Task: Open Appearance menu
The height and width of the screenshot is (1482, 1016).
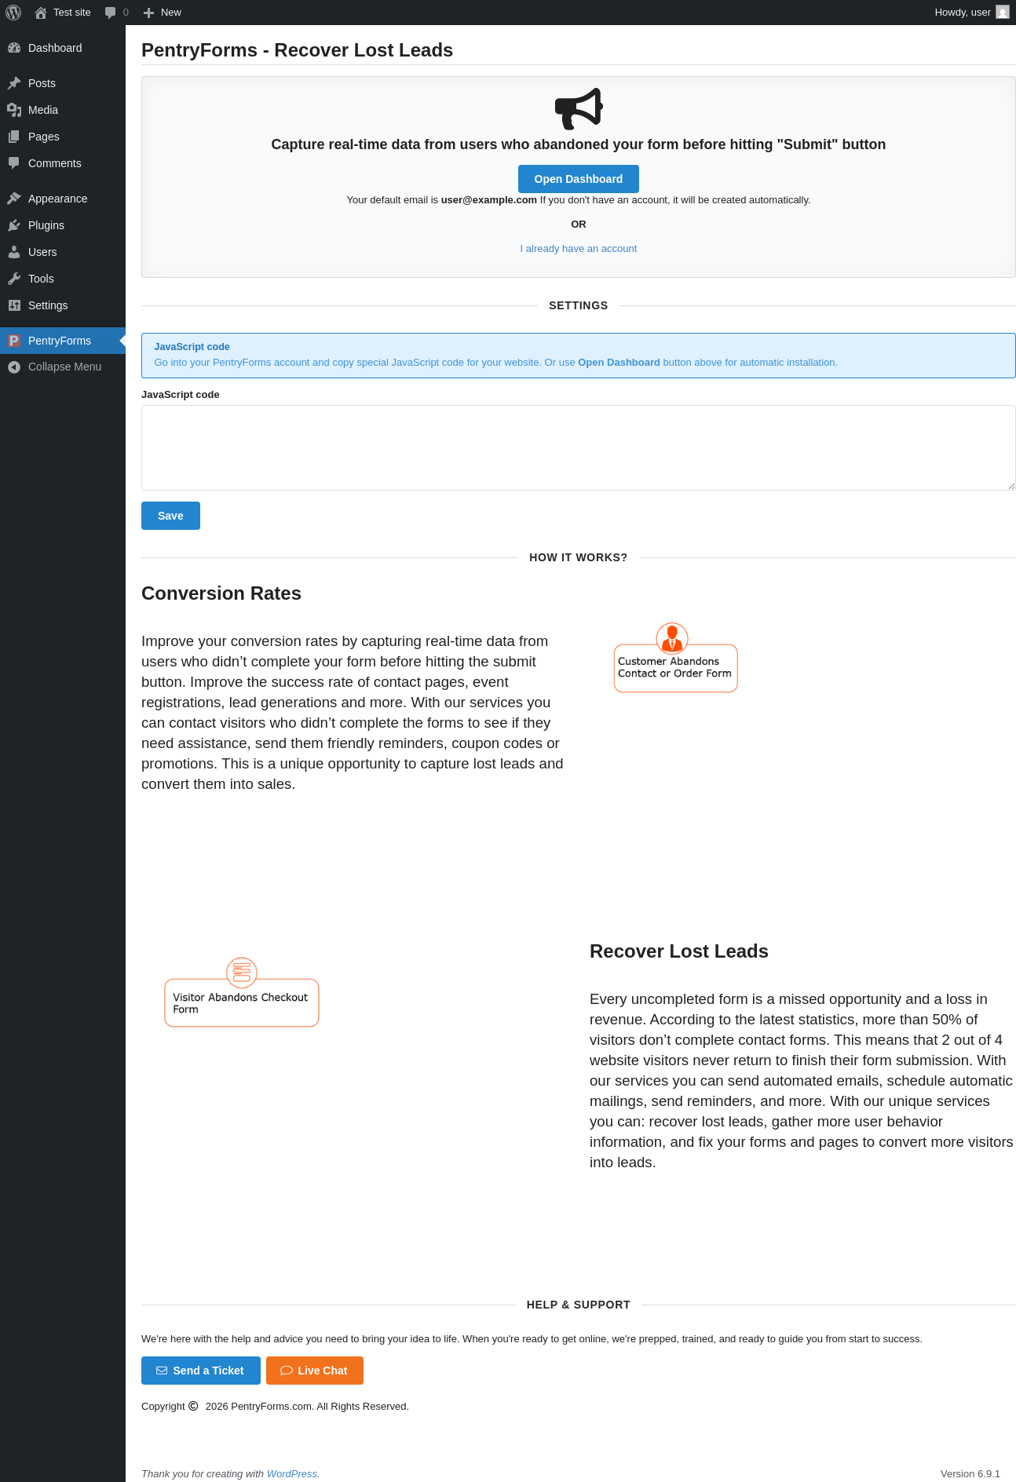Action: [x=63, y=199]
